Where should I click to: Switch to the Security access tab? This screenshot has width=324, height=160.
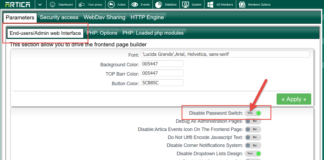(59, 17)
